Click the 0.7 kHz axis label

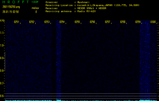2,83
